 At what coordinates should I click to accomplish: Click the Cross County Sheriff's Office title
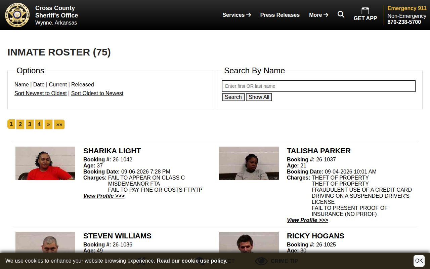(x=56, y=12)
